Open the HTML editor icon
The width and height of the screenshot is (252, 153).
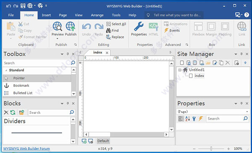(x=153, y=29)
